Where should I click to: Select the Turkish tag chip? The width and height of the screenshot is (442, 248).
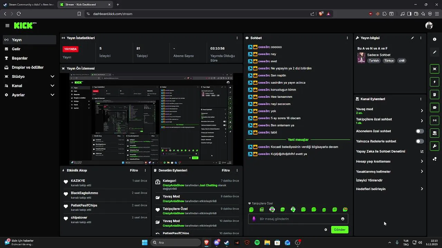coord(374,61)
